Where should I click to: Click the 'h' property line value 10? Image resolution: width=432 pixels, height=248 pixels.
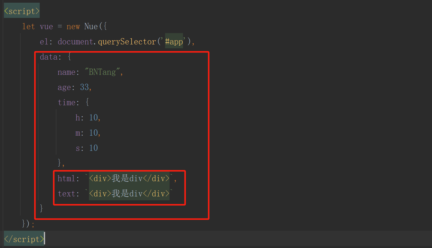click(x=93, y=118)
